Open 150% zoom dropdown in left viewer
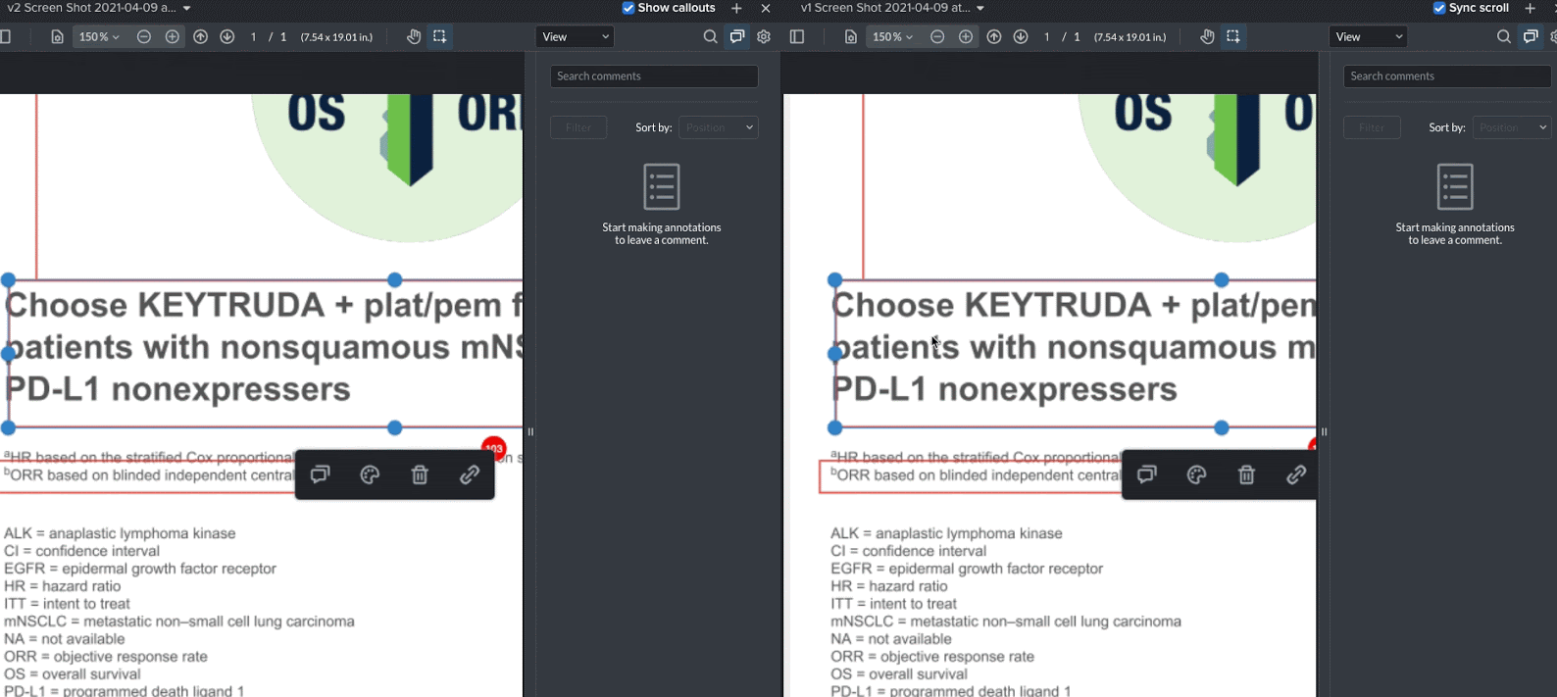Image resolution: width=1557 pixels, height=697 pixels. coord(99,36)
